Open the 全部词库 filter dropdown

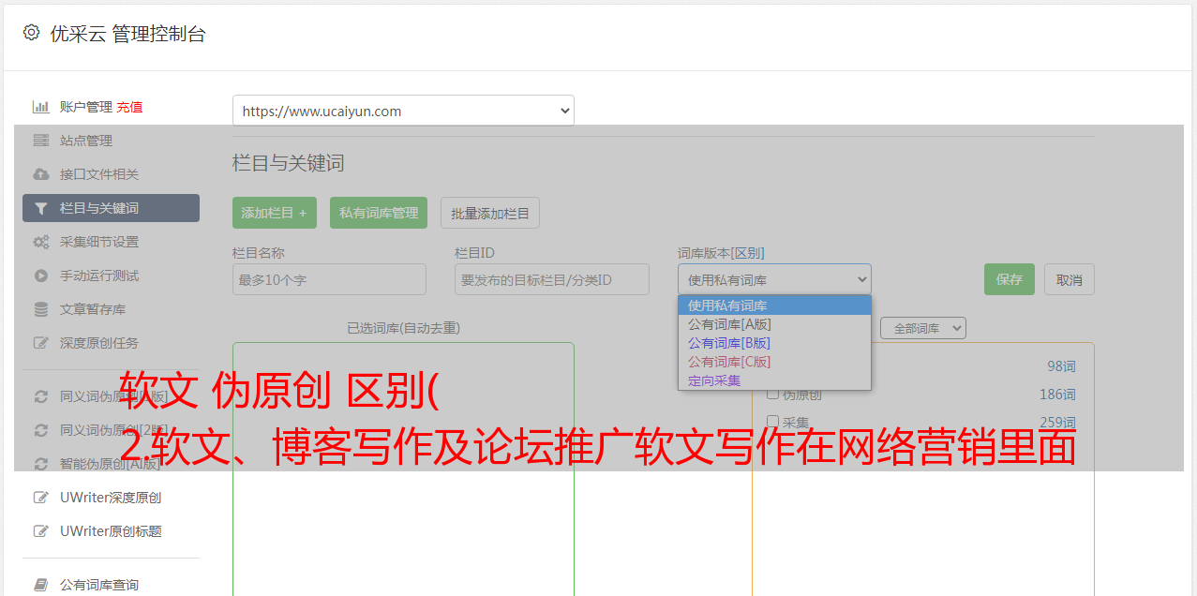[923, 328]
